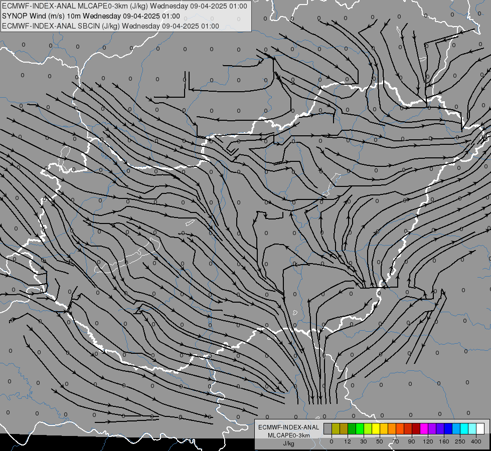Click the legend title ECMWF-INDEX-ANAL
Viewport: 491px width, 451px height.
click(x=289, y=427)
